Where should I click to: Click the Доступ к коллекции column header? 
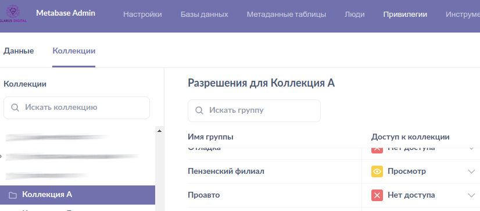pos(410,137)
